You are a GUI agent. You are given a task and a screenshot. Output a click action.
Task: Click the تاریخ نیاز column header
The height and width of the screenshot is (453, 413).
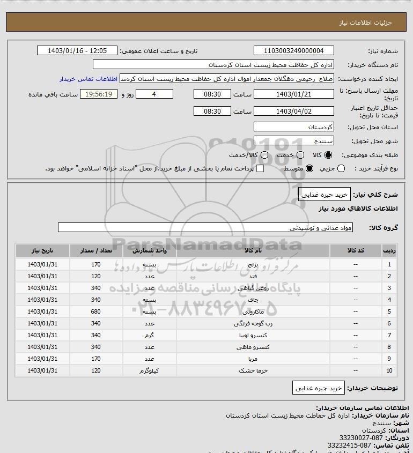click(42, 250)
